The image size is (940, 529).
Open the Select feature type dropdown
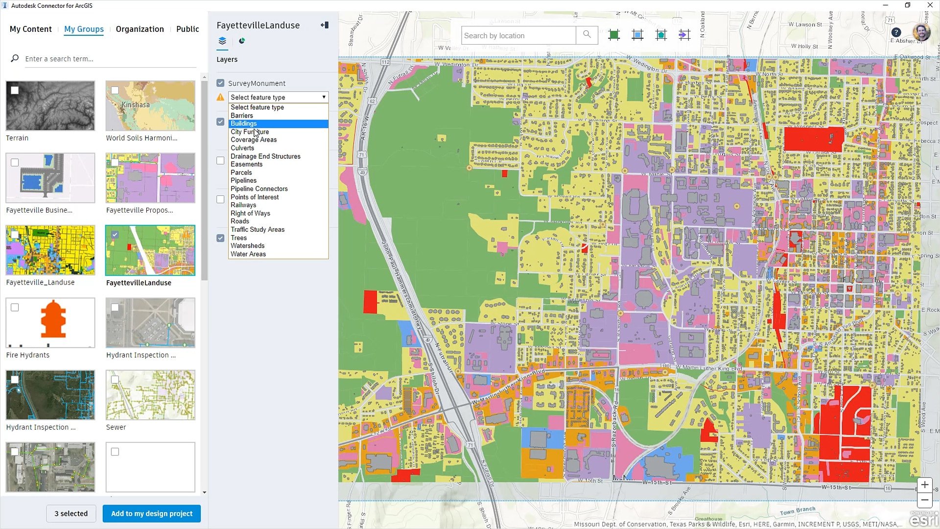pyautogui.click(x=278, y=97)
